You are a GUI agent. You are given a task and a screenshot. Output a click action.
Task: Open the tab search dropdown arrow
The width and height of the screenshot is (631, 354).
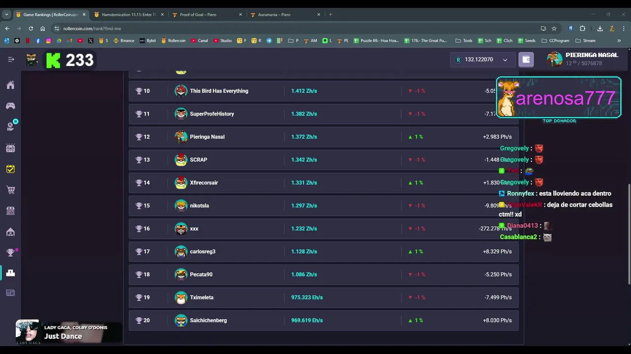[x=6, y=15]
